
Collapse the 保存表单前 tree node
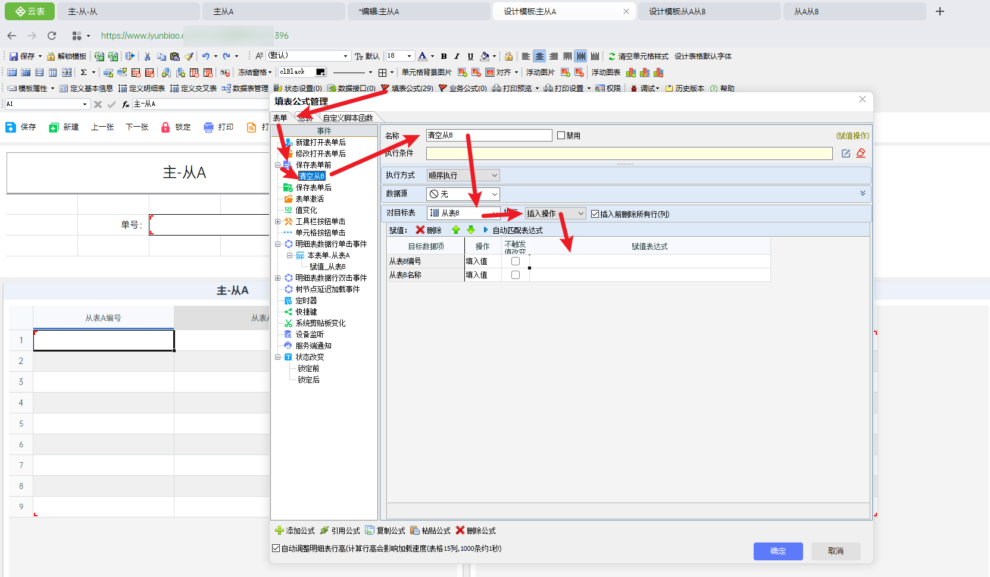click(277, 165)
